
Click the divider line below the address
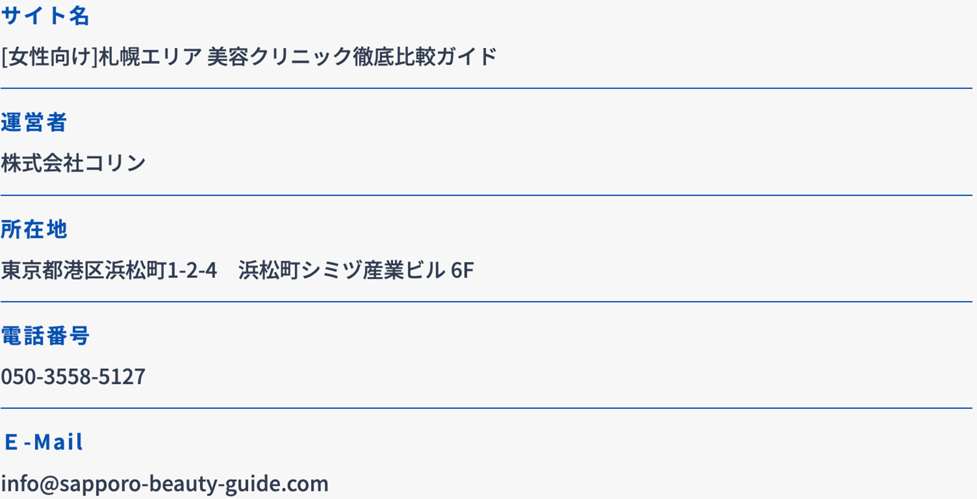[487, 302]
